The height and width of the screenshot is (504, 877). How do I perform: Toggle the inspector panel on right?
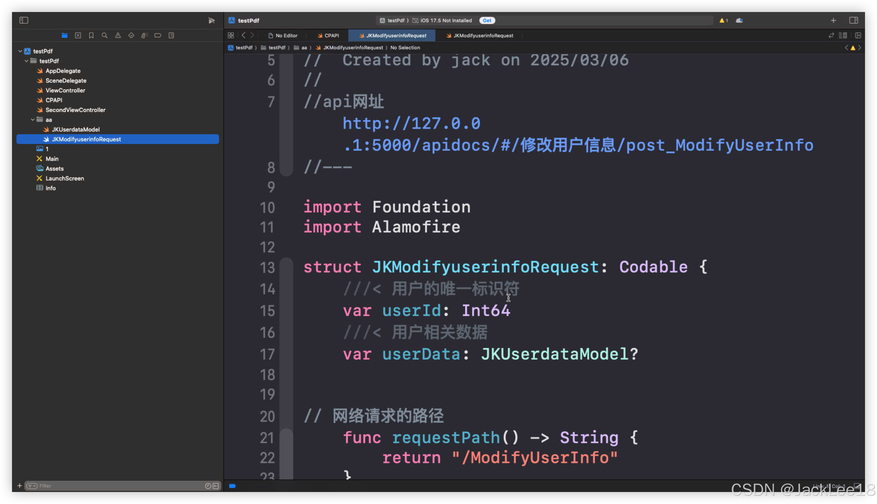(x=853, y=20)
